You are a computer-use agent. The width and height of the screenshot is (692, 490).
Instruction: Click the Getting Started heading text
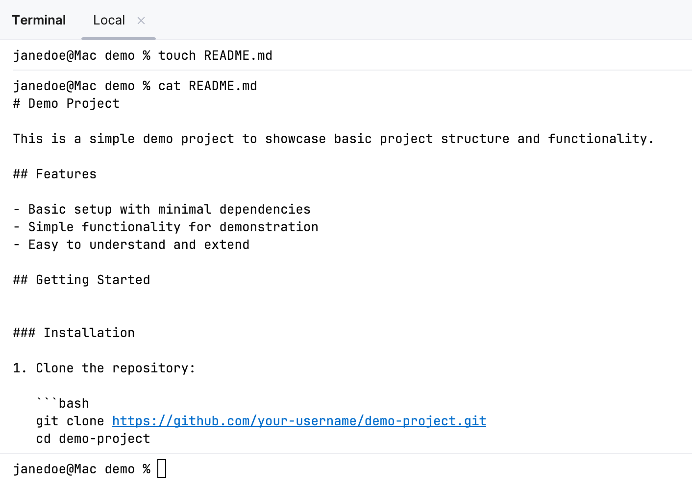(81, 280)
